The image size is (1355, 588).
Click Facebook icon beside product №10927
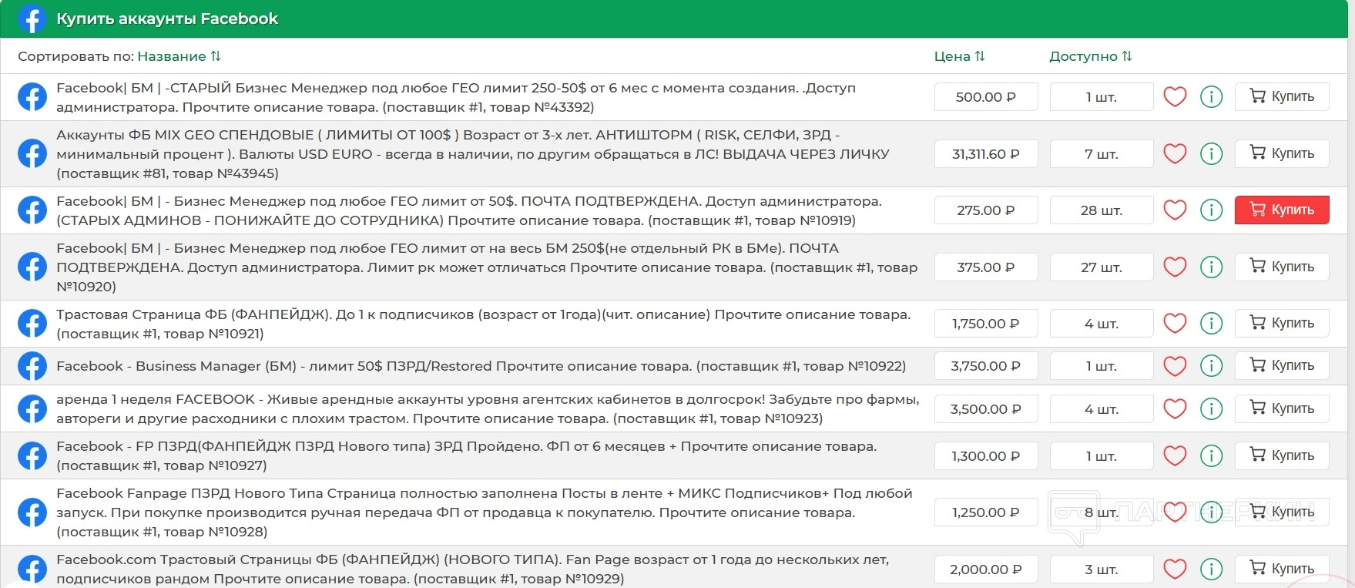click(x=32, y=456)
